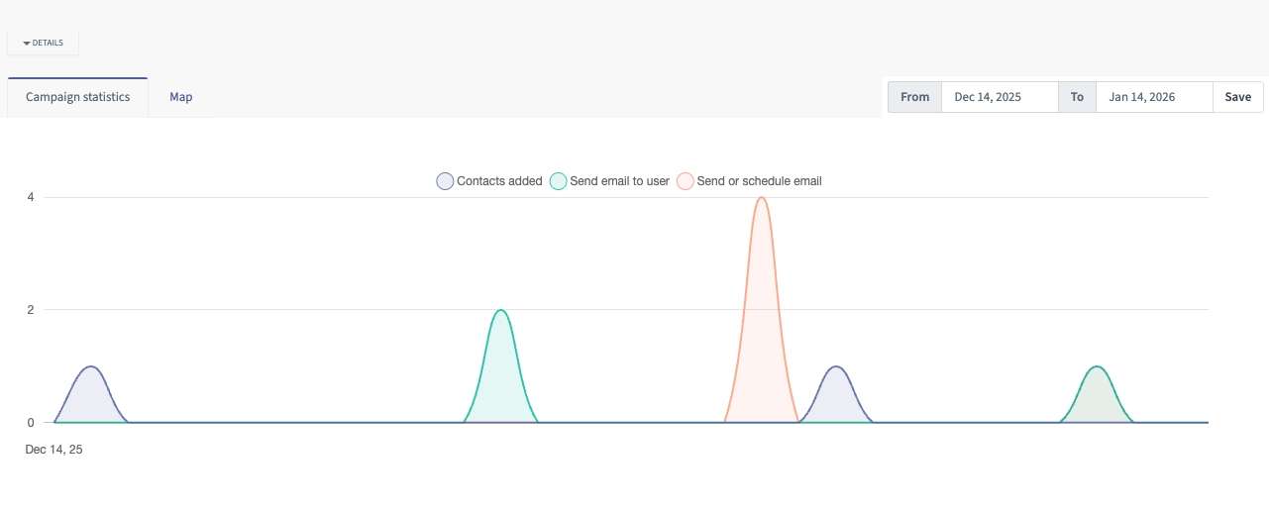Image resolution: width=1269 pixels, height=513 pixels.
Task: Click the purple Contacts added legend circle
Action: pyautogui.click(x=446, y=181)
